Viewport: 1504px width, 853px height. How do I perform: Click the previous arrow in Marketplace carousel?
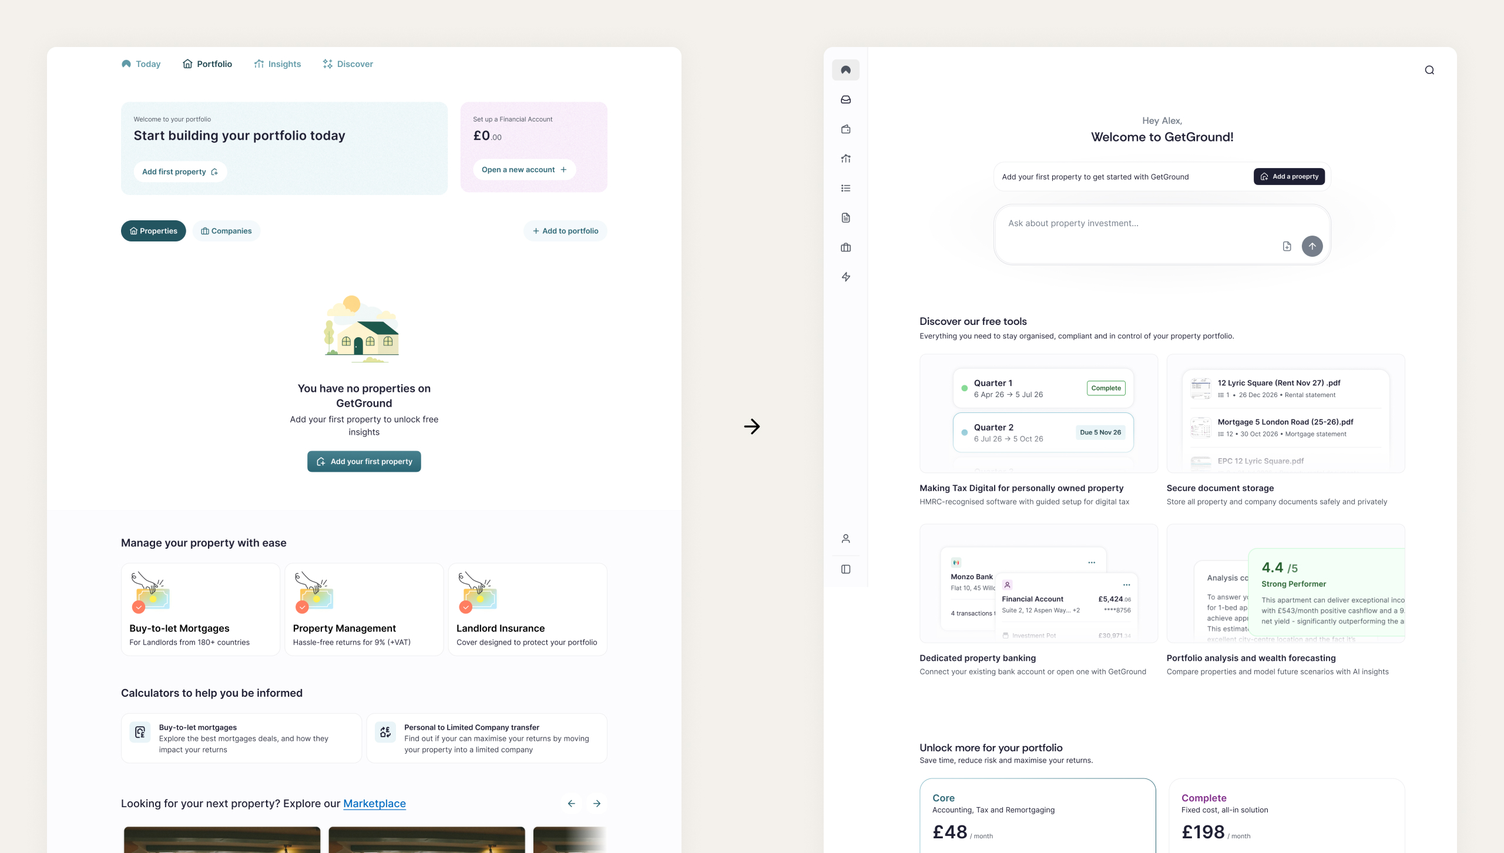click(x=572, y=803)
